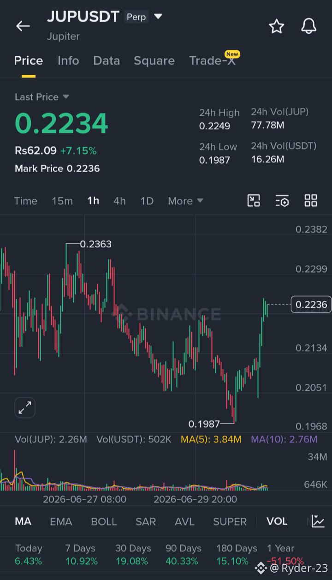Toggle the BOLL indicator

click(x=104, y=521)
